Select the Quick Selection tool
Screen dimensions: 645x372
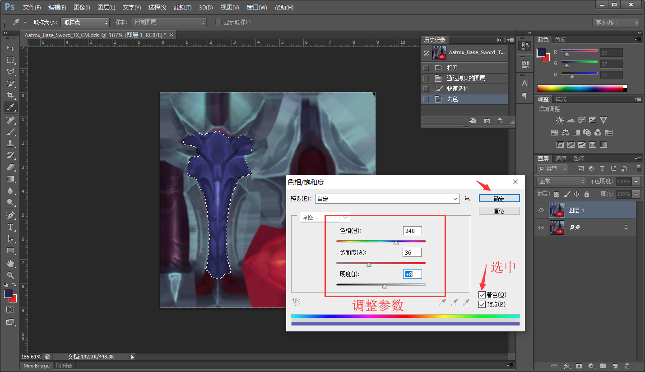coord(10,84)
